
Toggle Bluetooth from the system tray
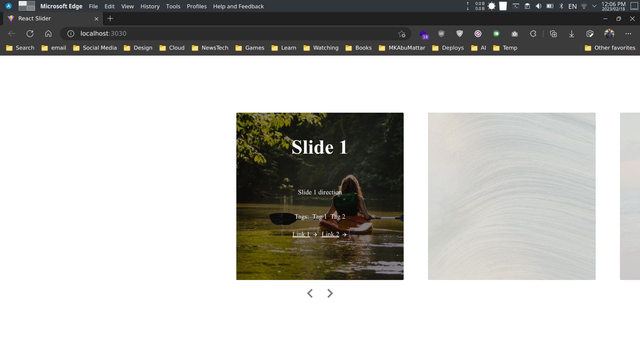pyautogui.click(x=561, y=6)
